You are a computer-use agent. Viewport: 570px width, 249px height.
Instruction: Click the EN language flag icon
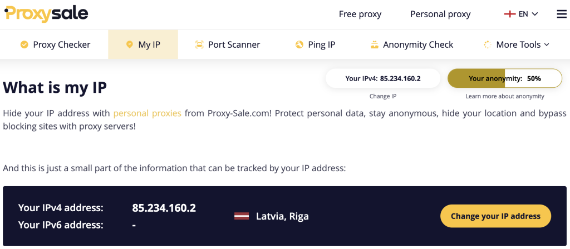coord(510,14)
